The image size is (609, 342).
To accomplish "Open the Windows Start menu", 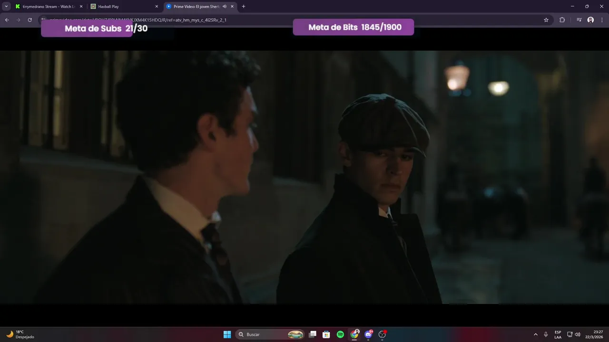I will (x=227, y=334).
